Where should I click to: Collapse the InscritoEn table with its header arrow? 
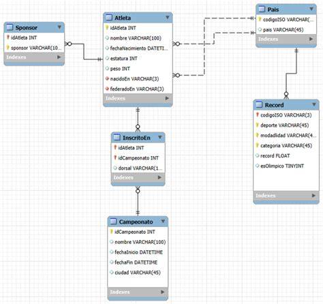pyautogui.click(x=160, y=137)
